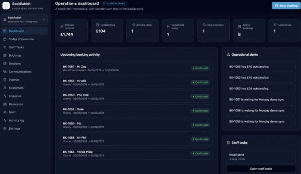This screenshot has height=174, width=301.
Task: Click the Confirmed badge for BK-1054
Action: point(200,154)
